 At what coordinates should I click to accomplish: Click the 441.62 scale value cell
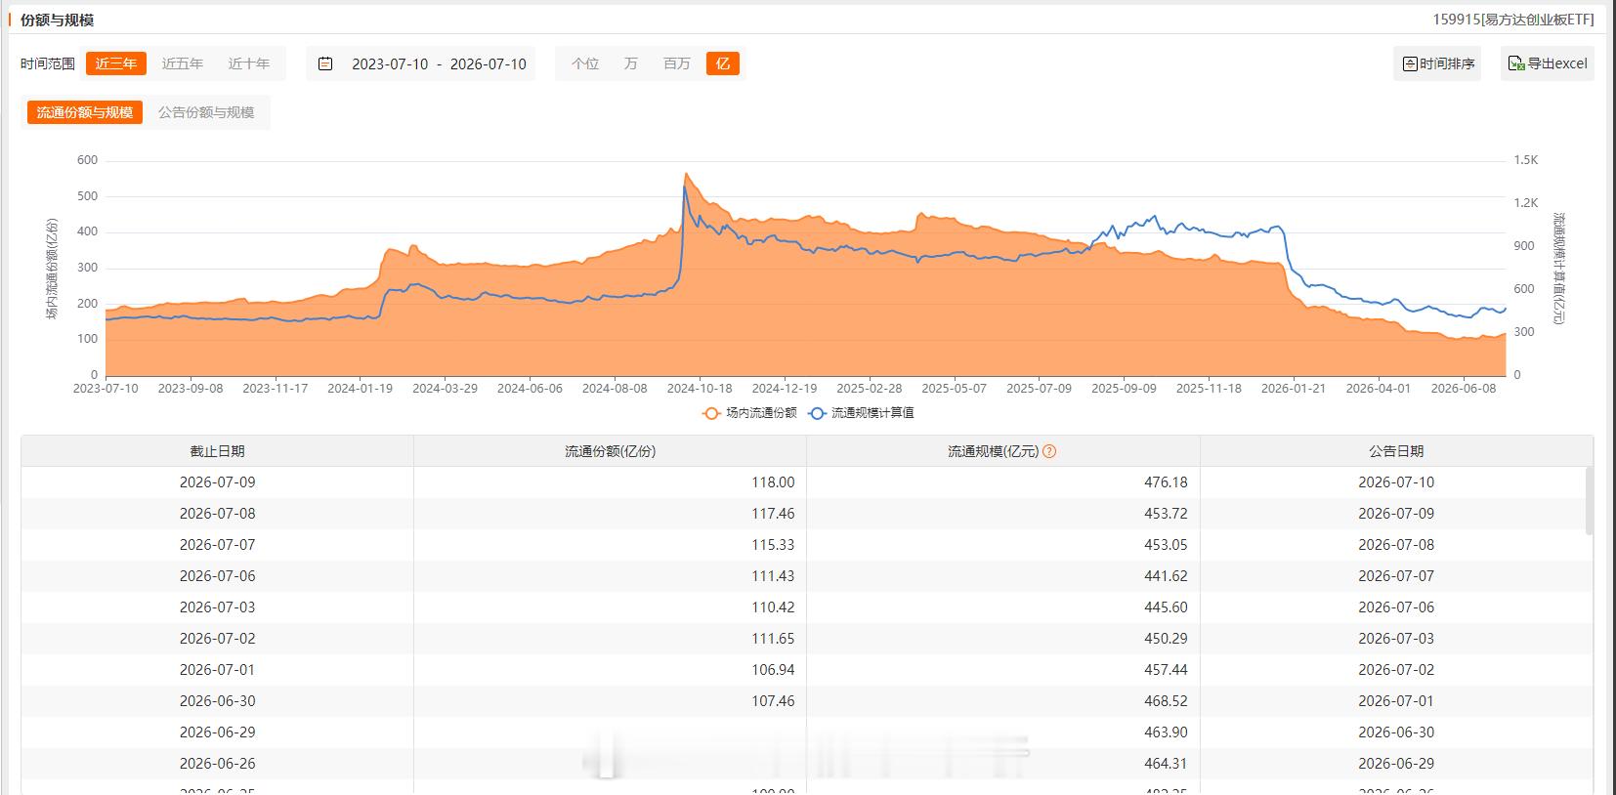click(x=1003, y=576)
